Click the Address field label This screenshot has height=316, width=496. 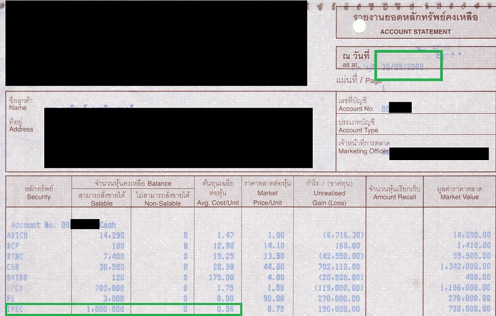(21, 129)
